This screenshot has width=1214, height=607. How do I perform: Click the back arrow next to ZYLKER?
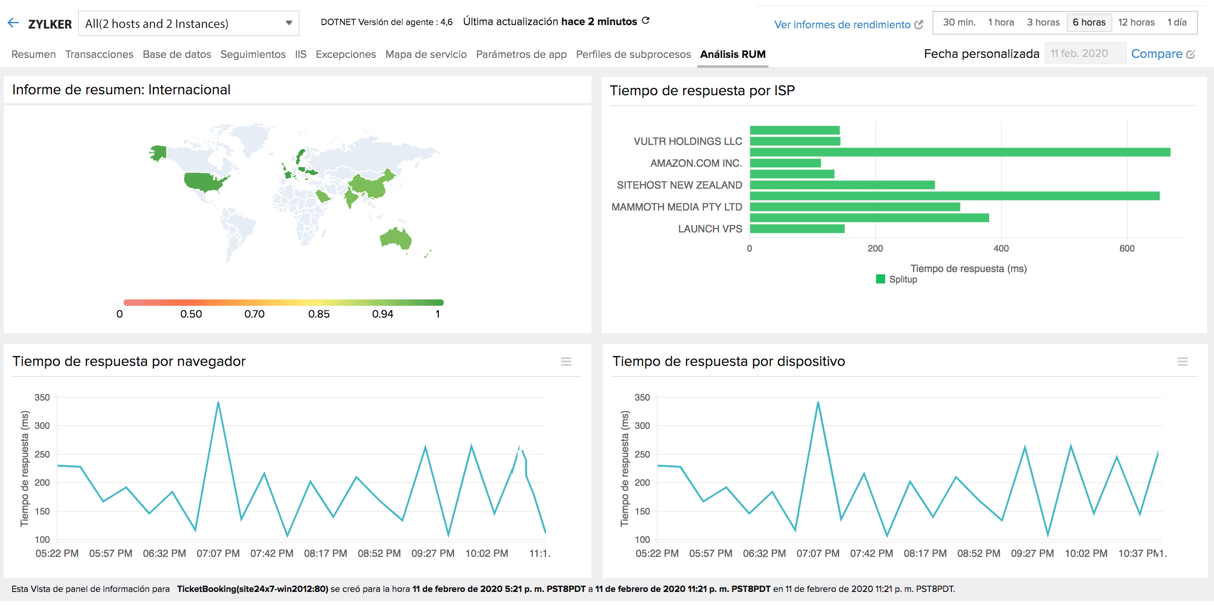coord(13,23)
